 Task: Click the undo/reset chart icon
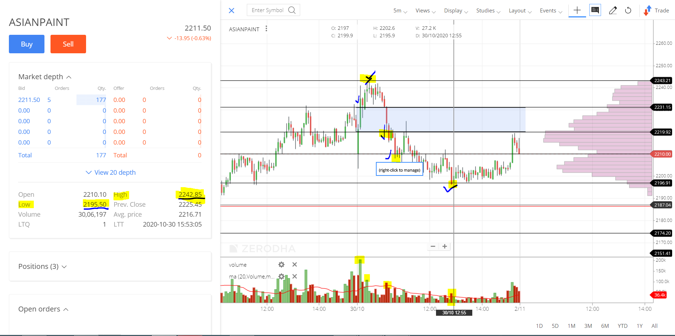click(628, 10)
